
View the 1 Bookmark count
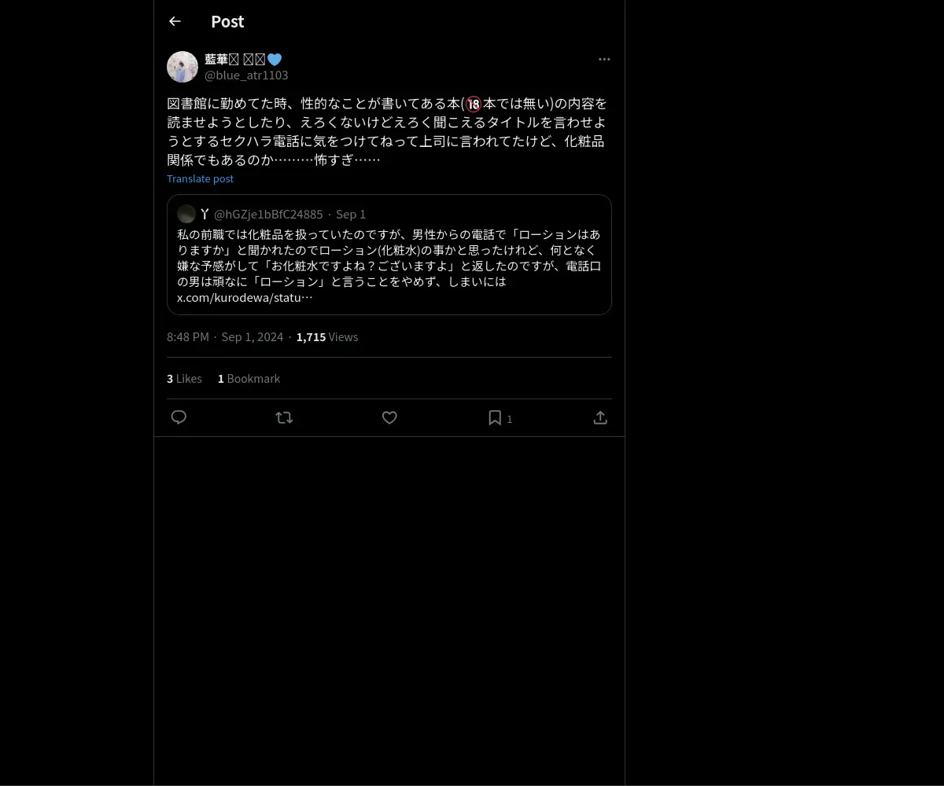point(249,379)
